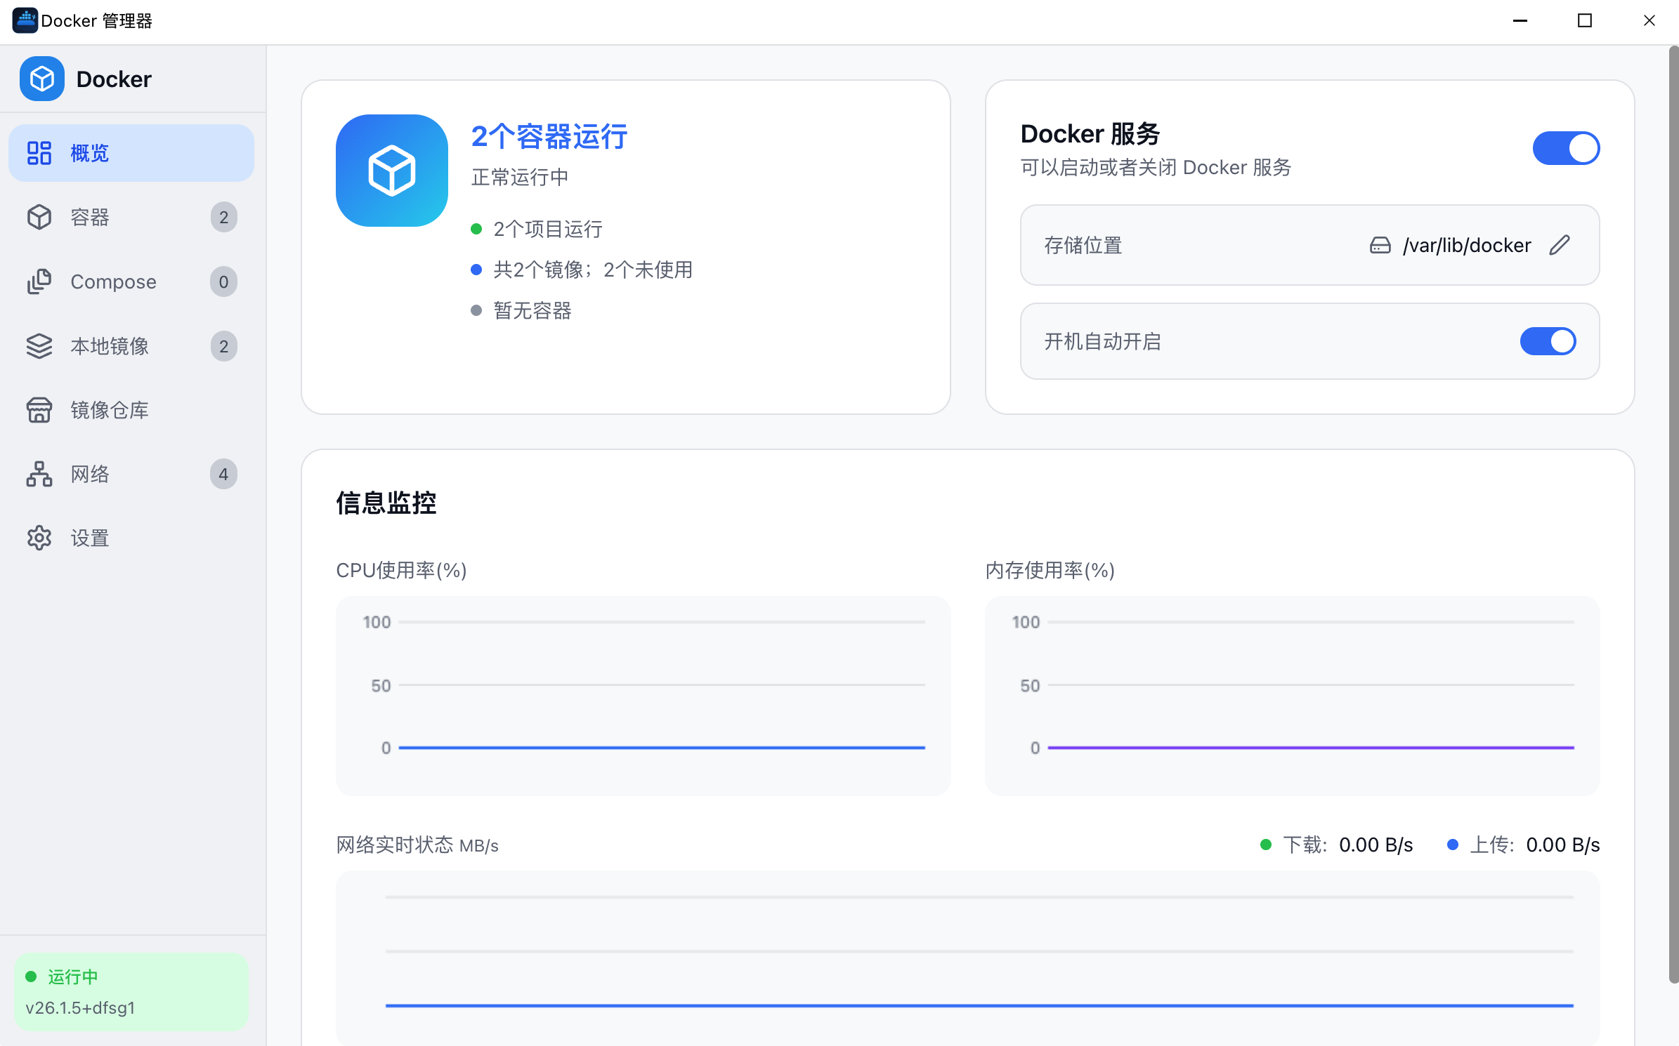Image resolution: width=1679 pixels, height=1046 pixels.
Task: Click the 正常运行中 status text
Action: 520,177
